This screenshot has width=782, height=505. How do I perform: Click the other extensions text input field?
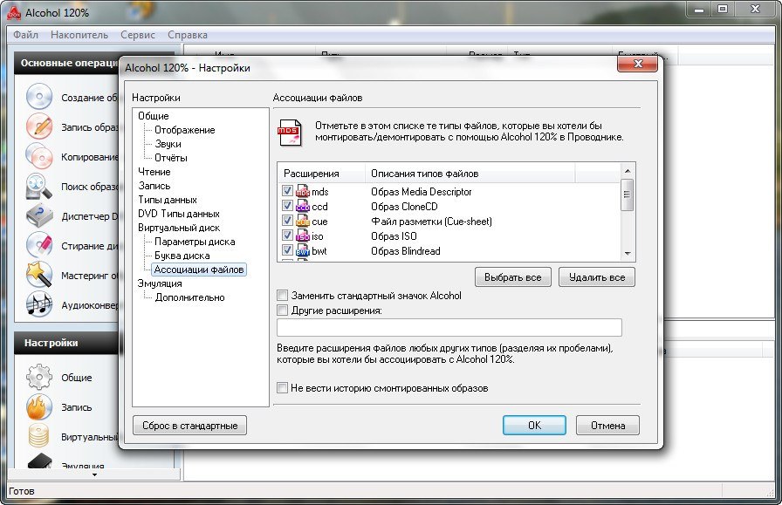click(449, 327)
